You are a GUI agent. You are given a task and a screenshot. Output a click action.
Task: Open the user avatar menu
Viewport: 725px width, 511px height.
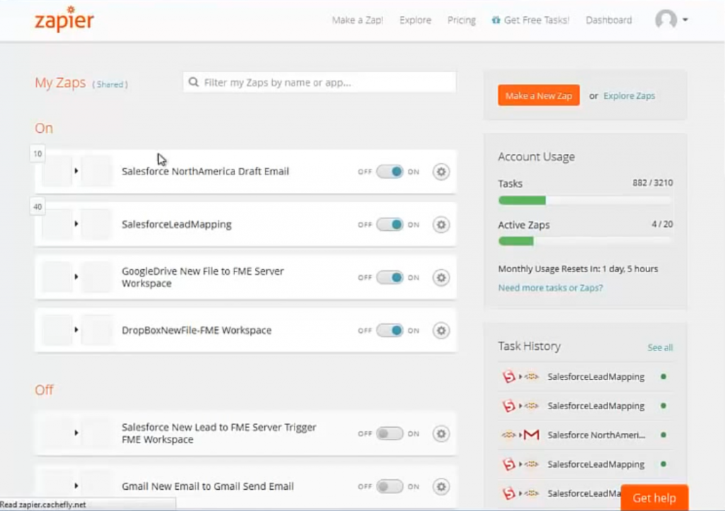(666, 20)
